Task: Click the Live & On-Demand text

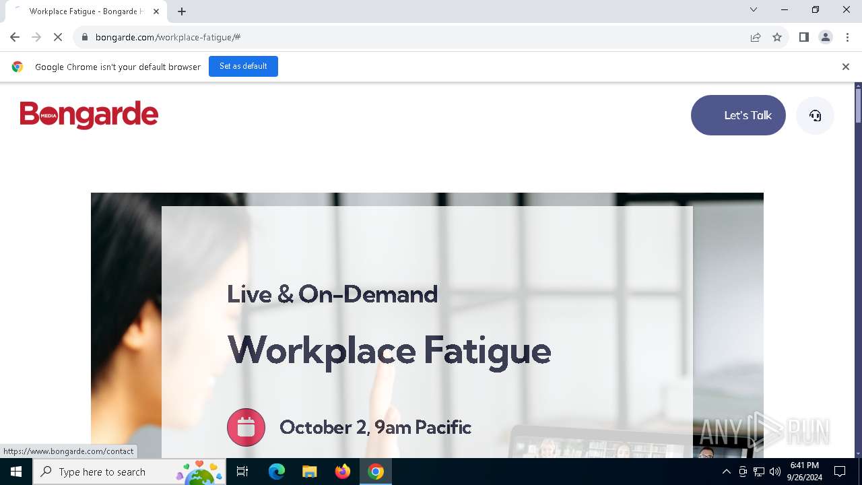Action: [332, 294]
